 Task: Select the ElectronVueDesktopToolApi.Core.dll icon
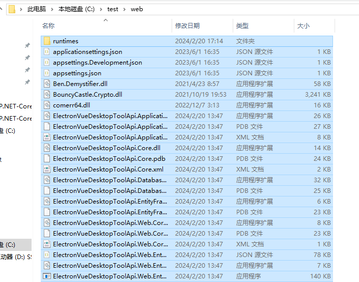47,148
